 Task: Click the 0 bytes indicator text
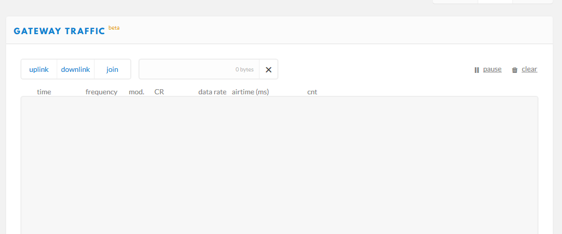pyautogui.click(x=244, y=70)
